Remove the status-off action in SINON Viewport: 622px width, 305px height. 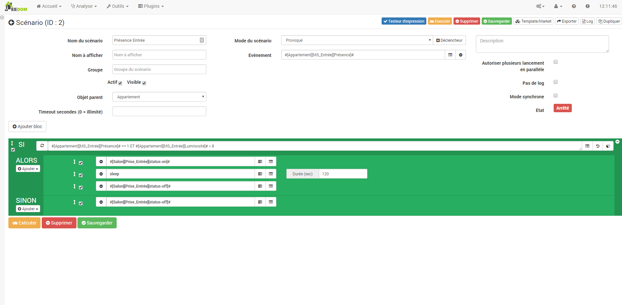click(101, 202)
